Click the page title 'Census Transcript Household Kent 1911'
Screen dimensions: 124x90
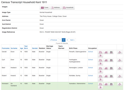tap(24, 2)
